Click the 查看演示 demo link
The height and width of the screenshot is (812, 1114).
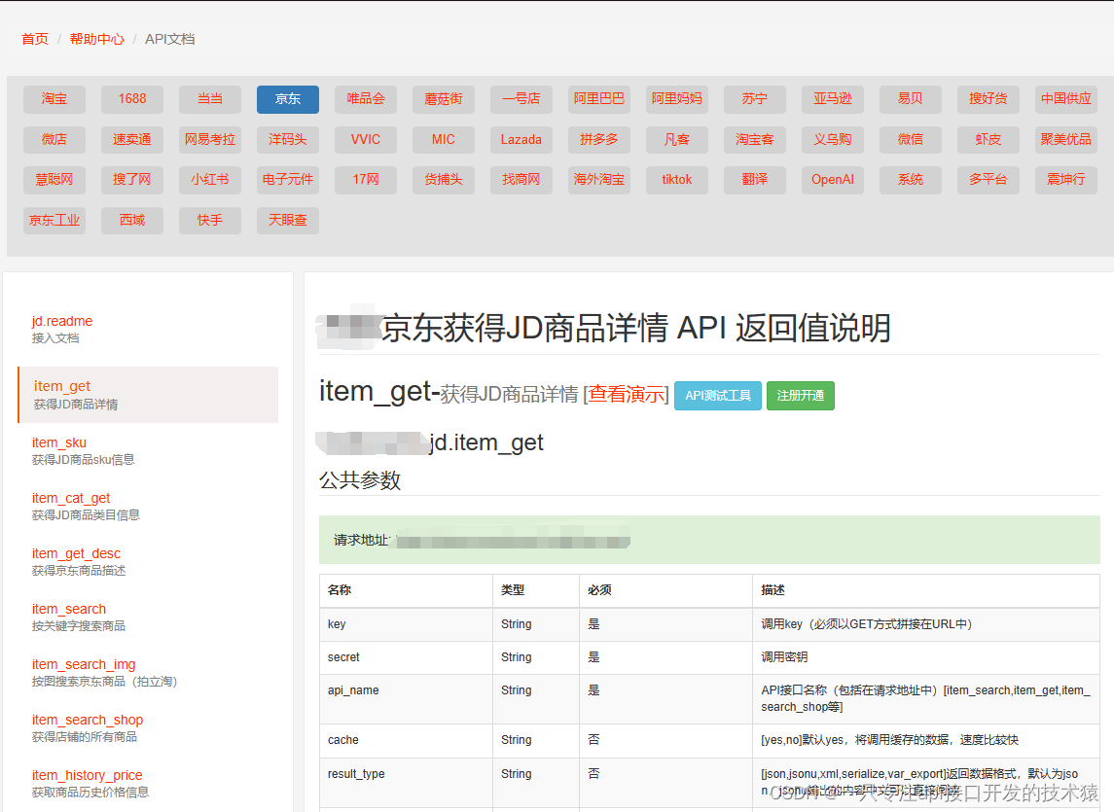629,394
